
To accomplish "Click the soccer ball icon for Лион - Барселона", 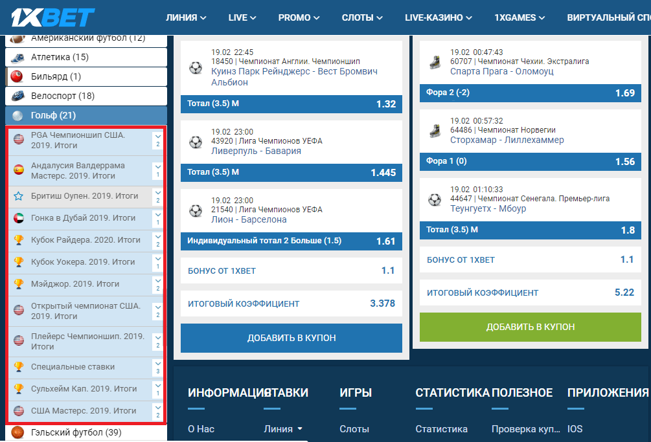I will 196,210.
